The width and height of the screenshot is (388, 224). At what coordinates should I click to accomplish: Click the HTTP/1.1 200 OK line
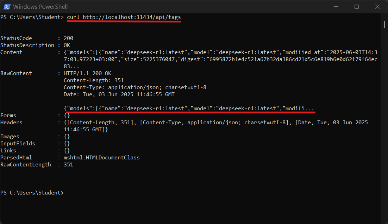point(87,73)
